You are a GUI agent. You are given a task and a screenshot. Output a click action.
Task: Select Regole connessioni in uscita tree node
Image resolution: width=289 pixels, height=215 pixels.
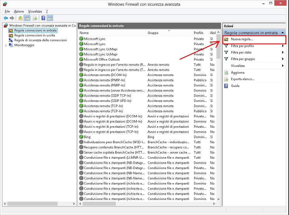point(35,35)
